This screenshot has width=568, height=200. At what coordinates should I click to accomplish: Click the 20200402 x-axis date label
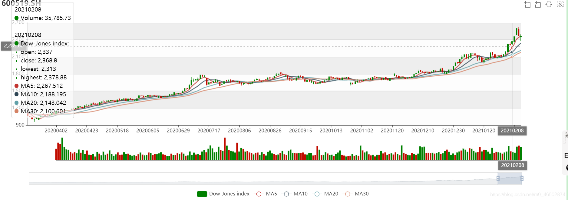[x=56, y=131]
